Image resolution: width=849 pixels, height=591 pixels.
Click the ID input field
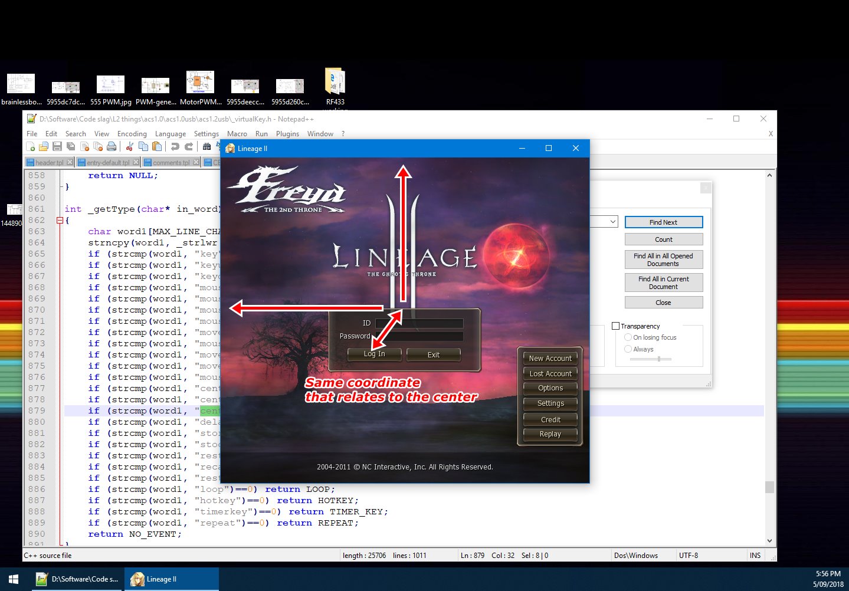click(419, 323)
